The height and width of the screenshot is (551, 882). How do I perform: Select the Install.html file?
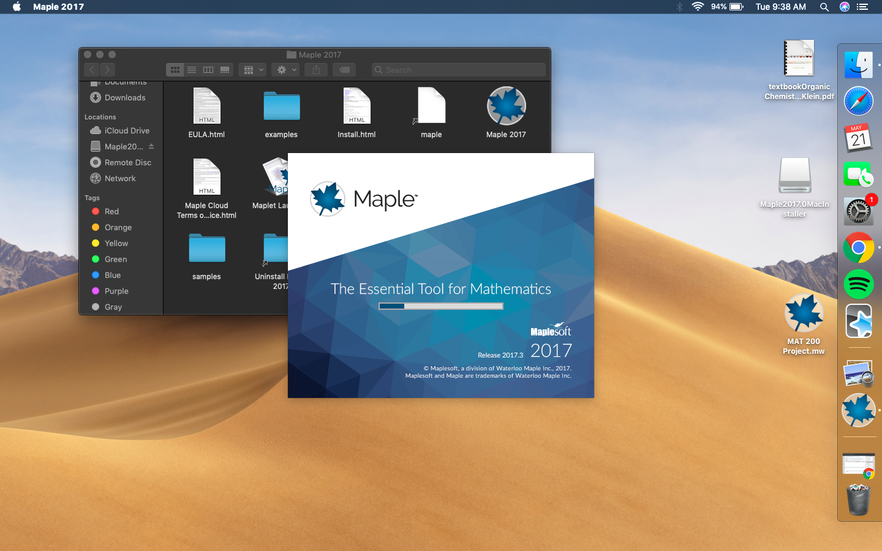pos(356,107)
